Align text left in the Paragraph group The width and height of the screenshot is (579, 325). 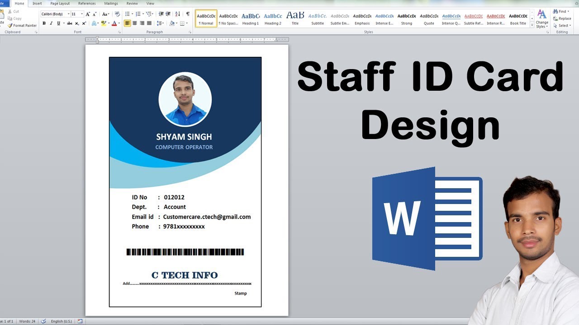point(127,23)
